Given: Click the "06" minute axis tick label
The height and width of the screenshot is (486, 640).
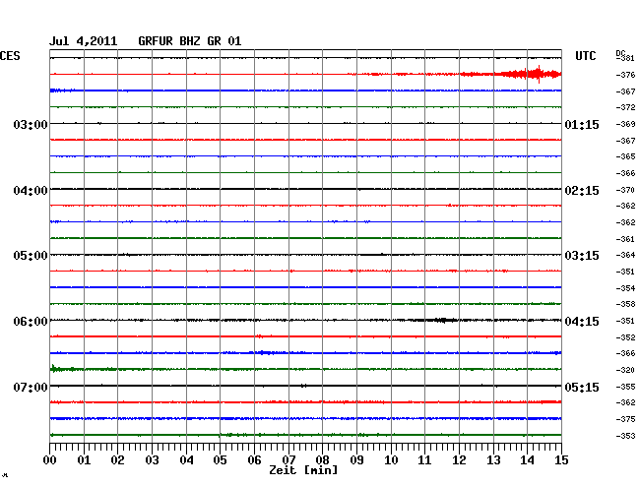Looking at the screenshot, I should pos(254,459).
